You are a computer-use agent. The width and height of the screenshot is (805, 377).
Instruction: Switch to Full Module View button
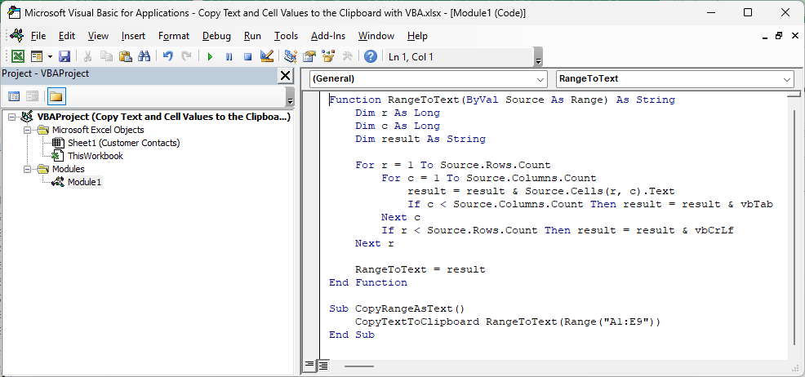tap(323, 366)
